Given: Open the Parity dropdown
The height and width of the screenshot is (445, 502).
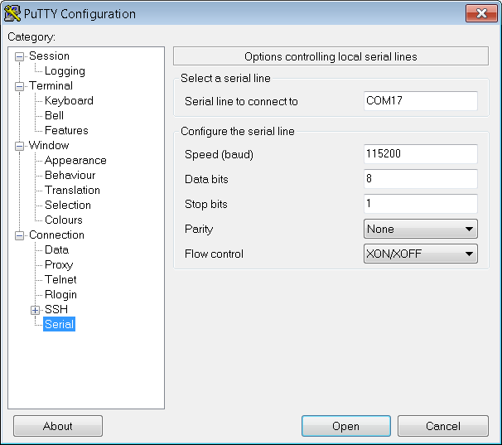Looking at the screenshot, I should click(420, 229).
